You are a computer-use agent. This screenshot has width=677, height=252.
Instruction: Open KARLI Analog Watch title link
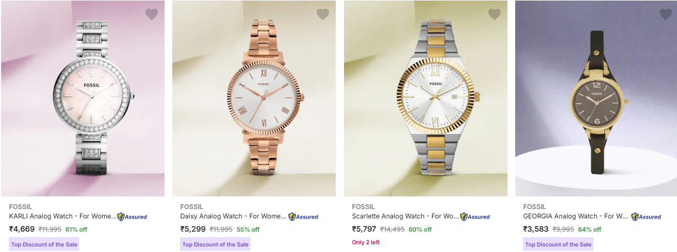coord(63,216)
